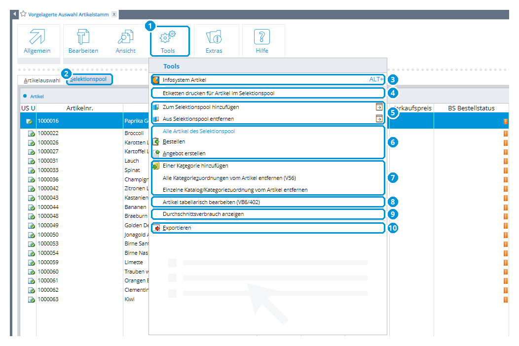Click the BS Bestellstatus column header
Image resolution: width=519 pixels, height=346 pixels.
pyautogui.click(x=471, y=108)
